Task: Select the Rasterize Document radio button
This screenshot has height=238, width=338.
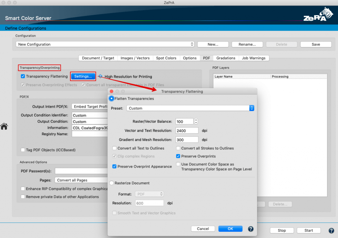Action: coord(112,183)
